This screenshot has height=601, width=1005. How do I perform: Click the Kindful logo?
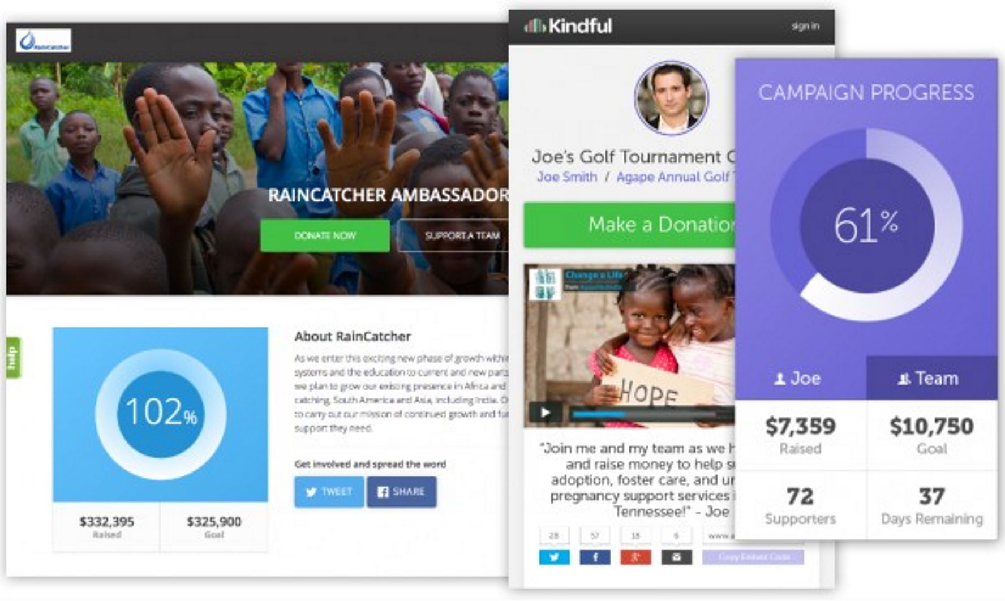click(x=568, y=26)
